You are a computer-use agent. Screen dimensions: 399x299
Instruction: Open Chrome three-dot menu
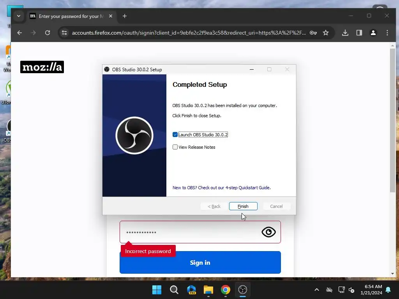pyautogui.click(x=387, y=33)
